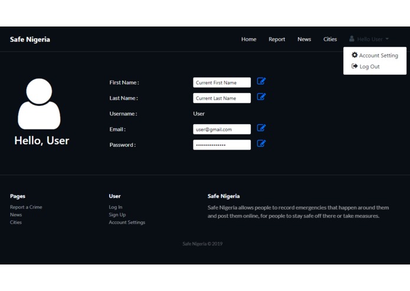Click the Username label
Screen dimensions: 410x291
123,114
